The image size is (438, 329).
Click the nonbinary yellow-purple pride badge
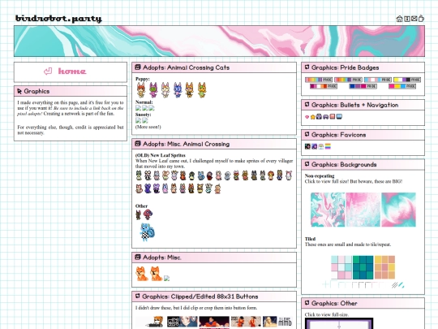pyautogui.click(x=407, y=80)
